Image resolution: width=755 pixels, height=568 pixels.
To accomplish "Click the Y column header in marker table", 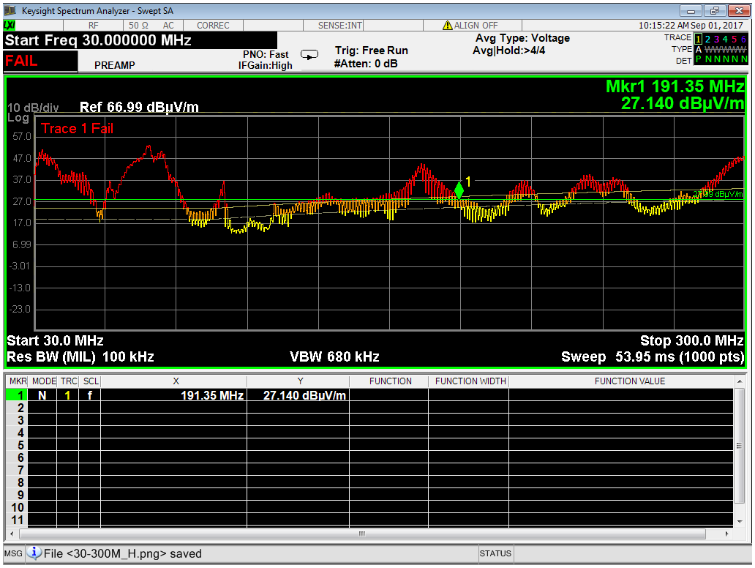I will coord(300,381).
